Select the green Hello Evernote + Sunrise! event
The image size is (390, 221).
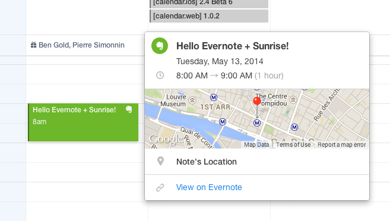83,122
